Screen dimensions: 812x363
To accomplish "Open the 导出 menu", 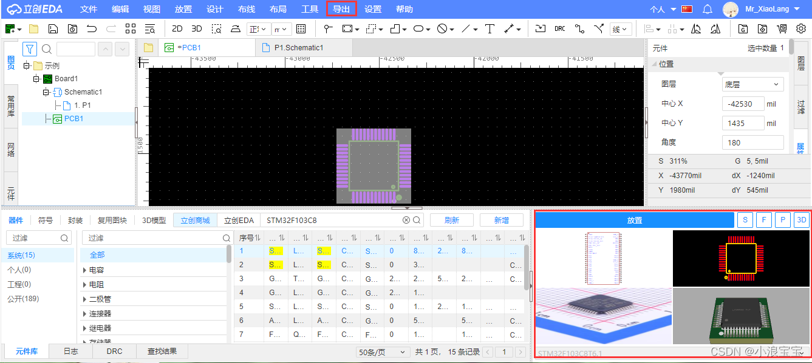I will click(341, 9).
